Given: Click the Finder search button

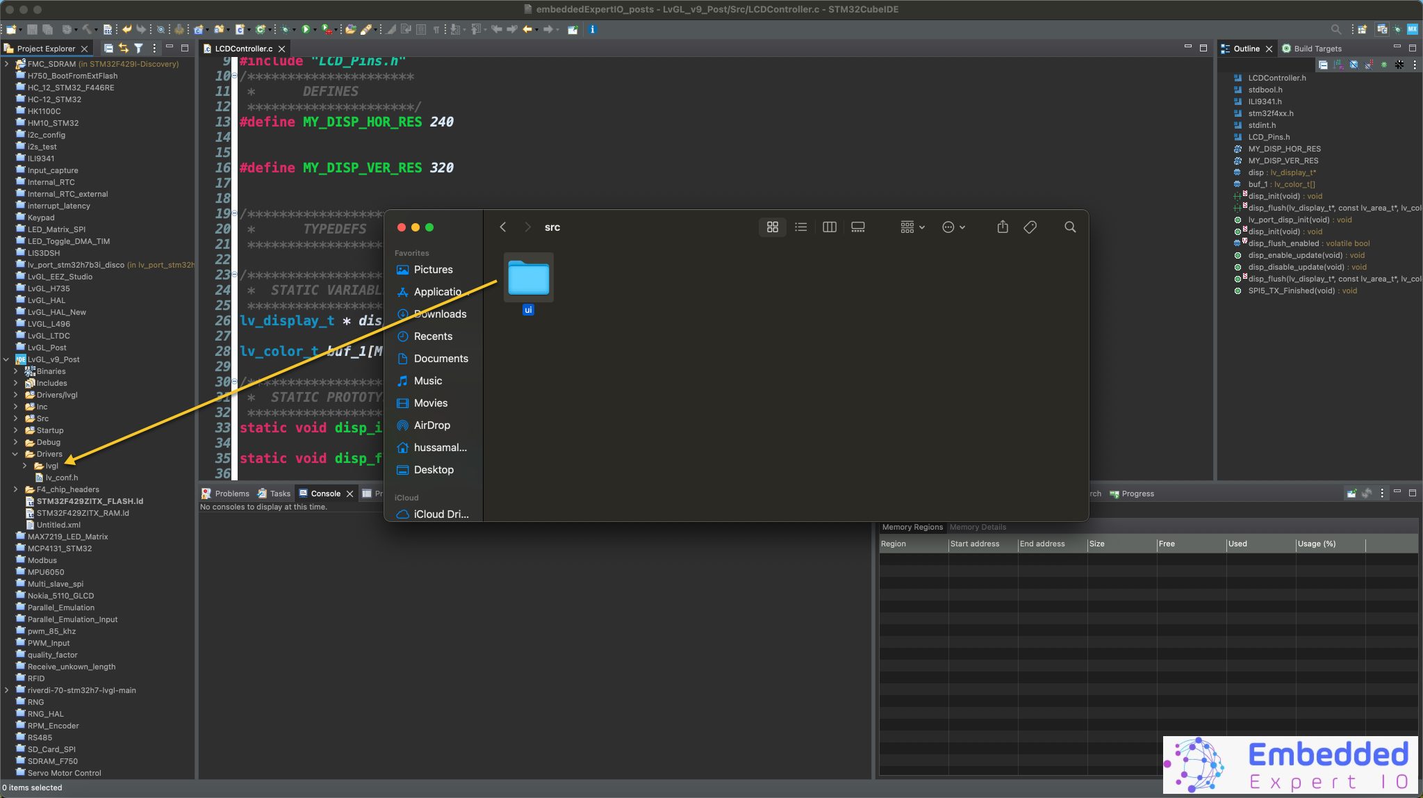Looking at the screenshot, I should 1069,227.
